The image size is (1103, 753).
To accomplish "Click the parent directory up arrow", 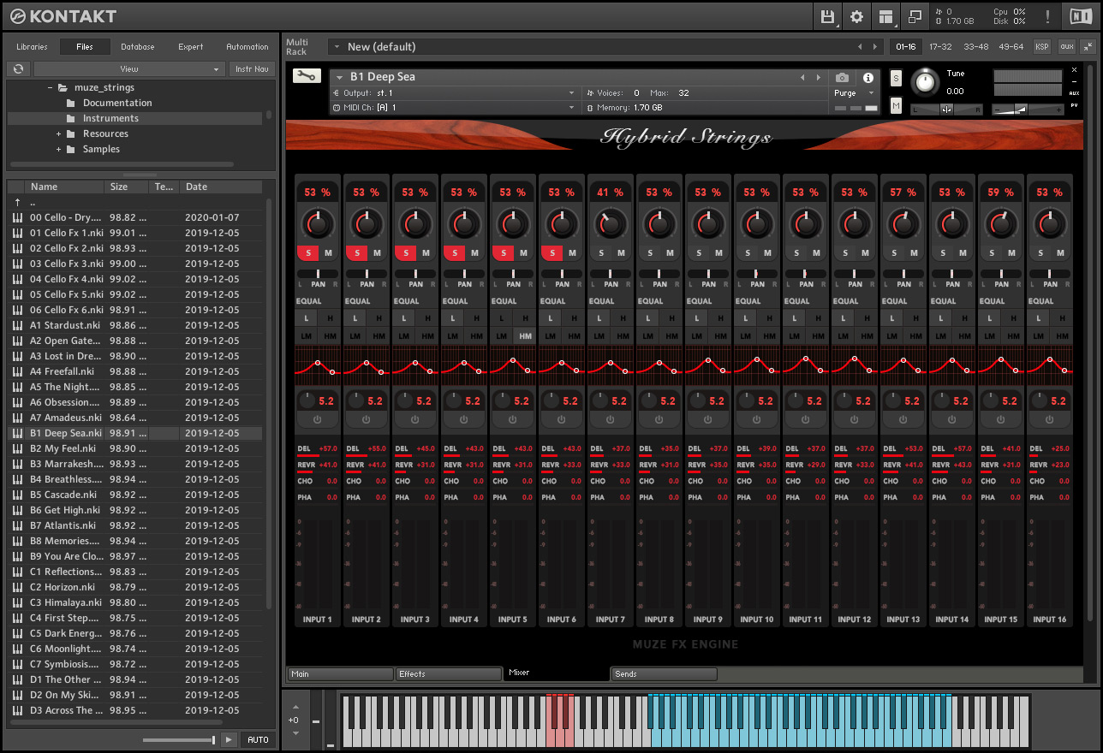I will [17, 203].
